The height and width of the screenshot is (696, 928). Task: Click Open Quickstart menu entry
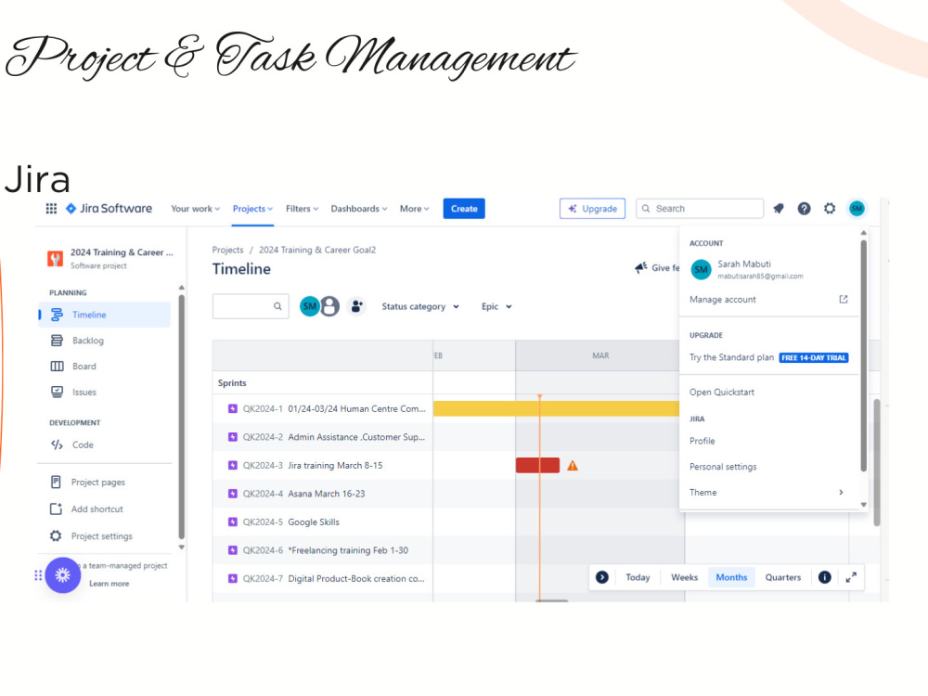coord(721,392)
